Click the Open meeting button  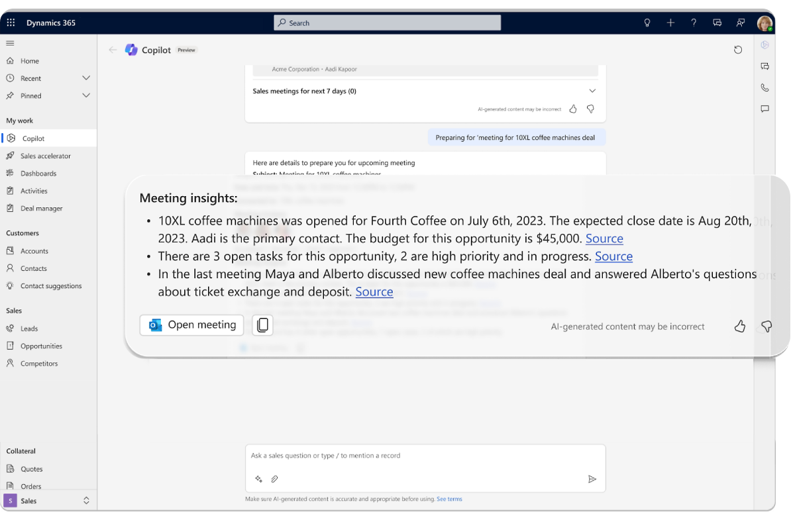point(191,325)
